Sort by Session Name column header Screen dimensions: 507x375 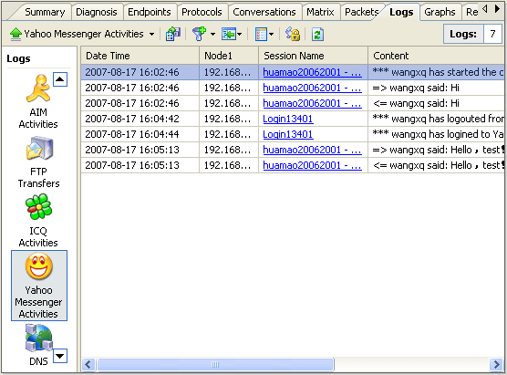coord(314,56)
